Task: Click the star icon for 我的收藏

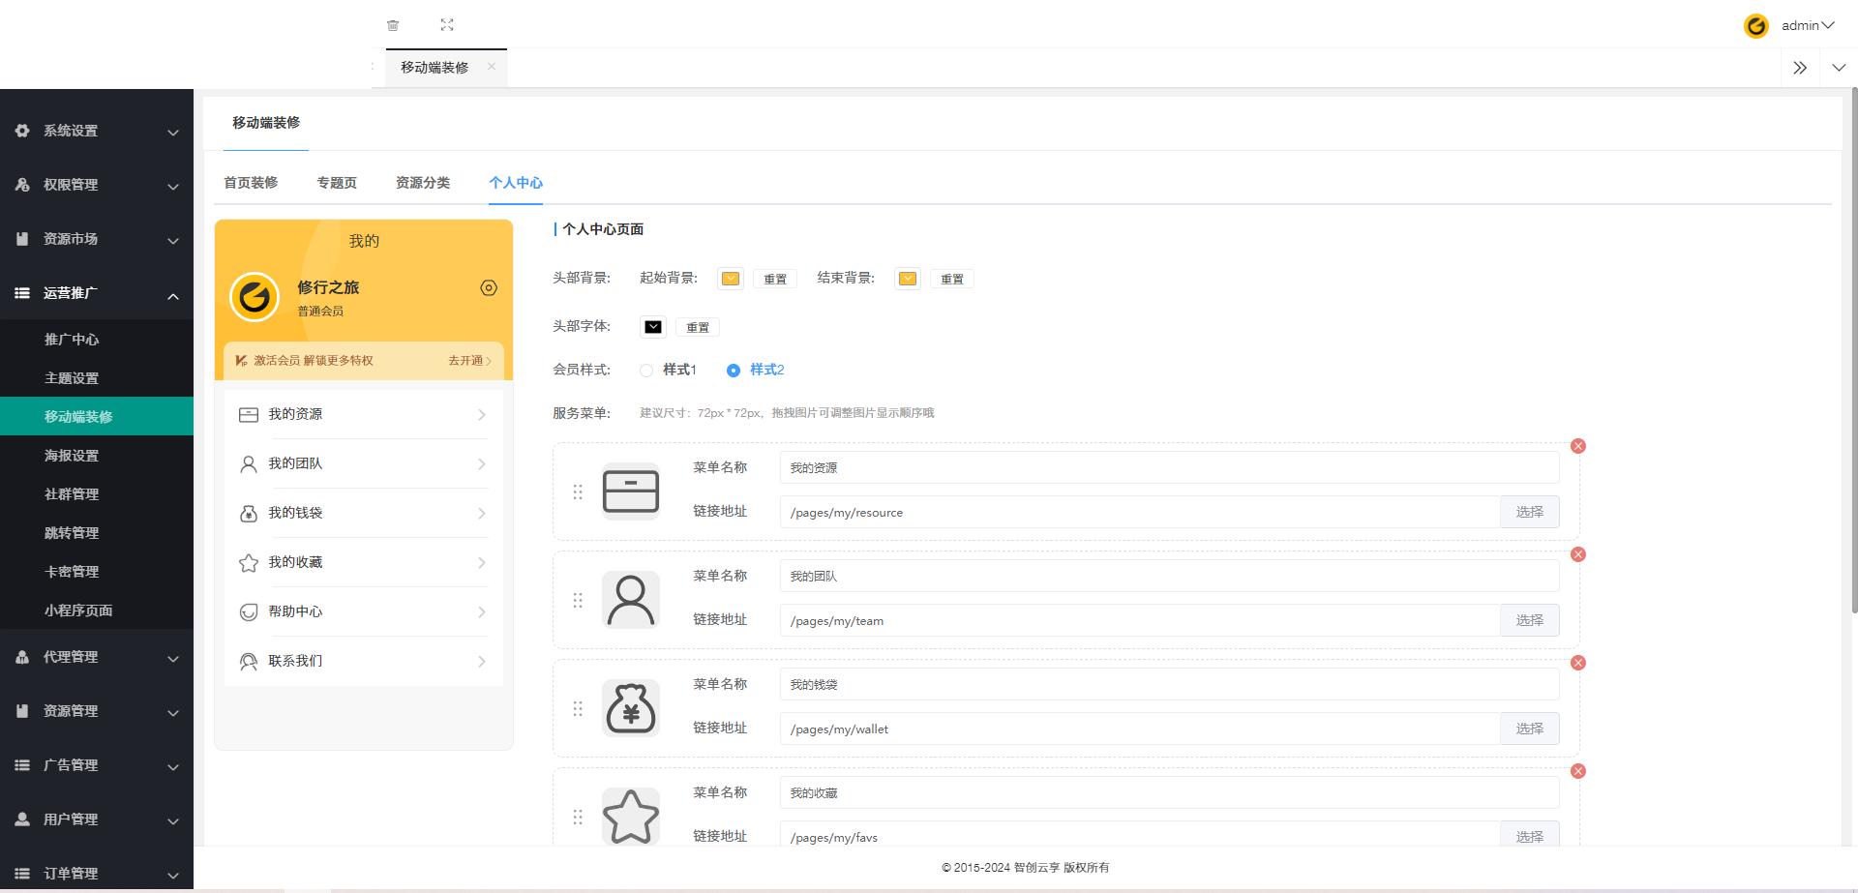Action: (631, 817)
